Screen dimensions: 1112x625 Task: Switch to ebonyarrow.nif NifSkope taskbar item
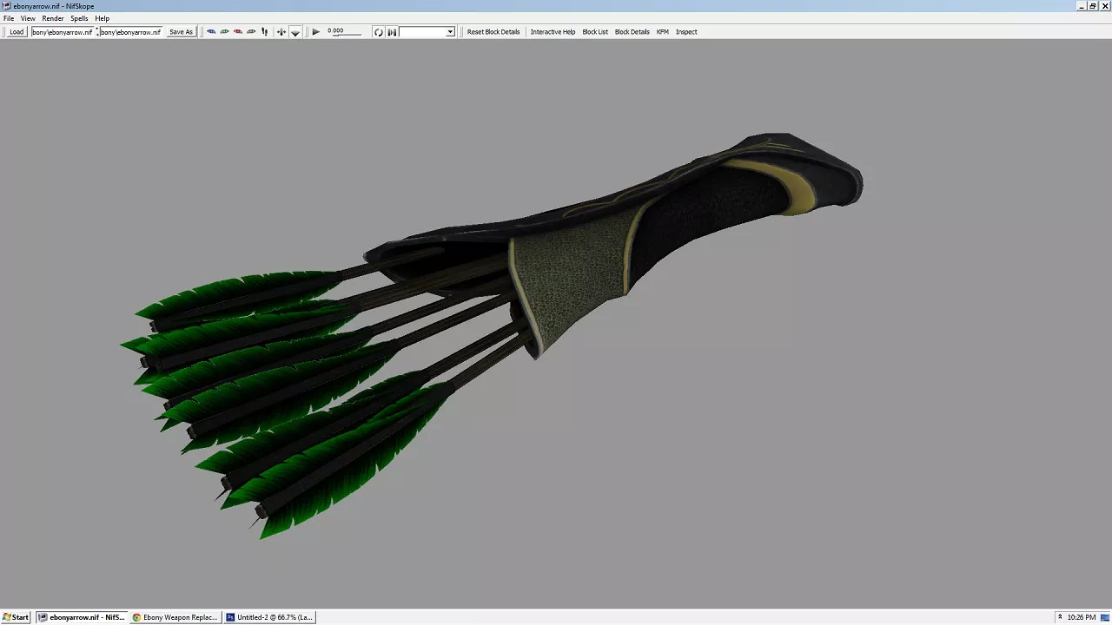coord(82,617)
